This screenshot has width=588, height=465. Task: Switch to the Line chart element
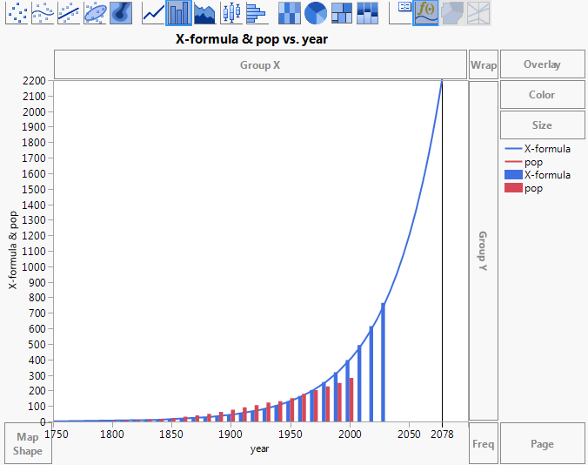point(153,12)
